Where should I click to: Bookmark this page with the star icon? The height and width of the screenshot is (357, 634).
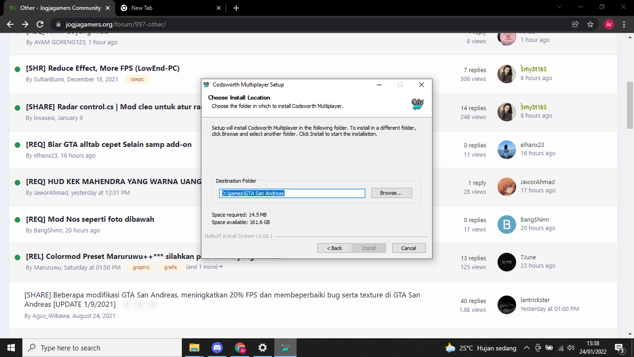tap(590, 24)
